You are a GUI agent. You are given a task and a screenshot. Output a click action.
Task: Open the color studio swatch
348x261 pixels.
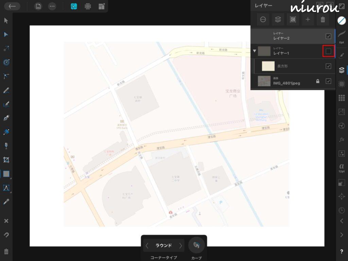point(342,20)
